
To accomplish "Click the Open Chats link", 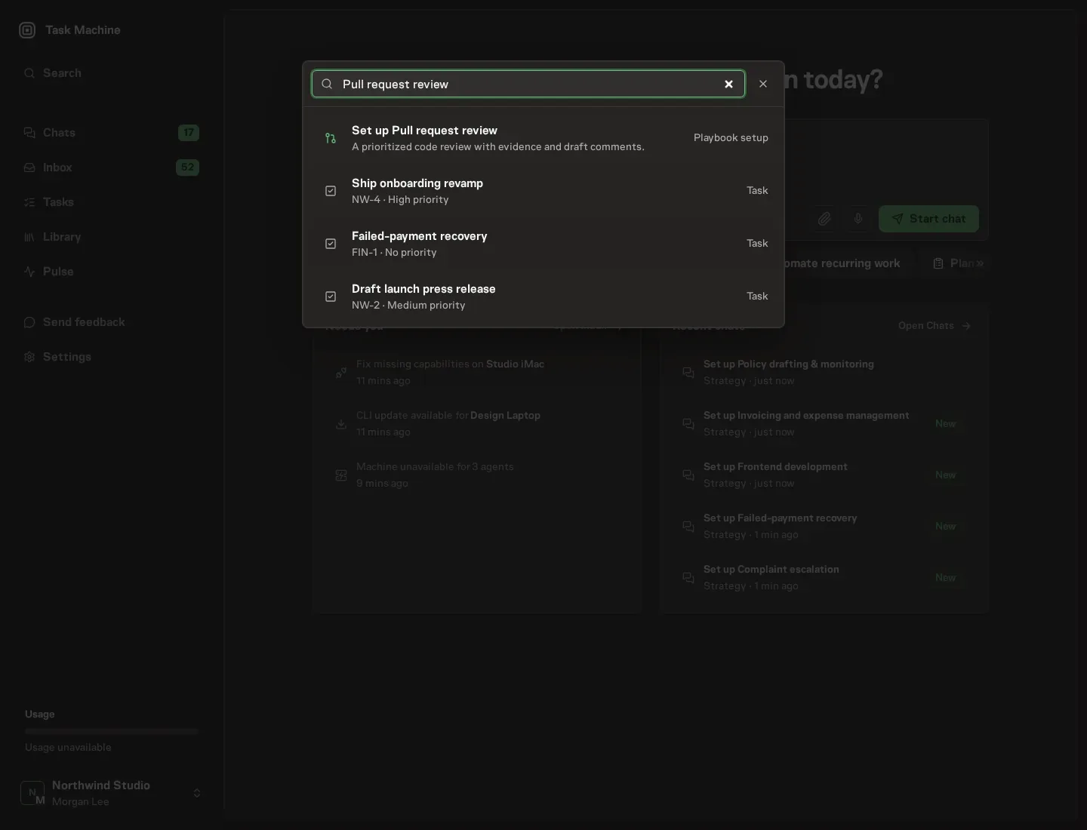I will pyautogui.click(x=935, y=326).
